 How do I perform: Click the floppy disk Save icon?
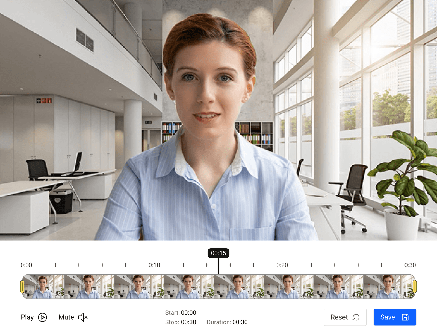[405, 317]
